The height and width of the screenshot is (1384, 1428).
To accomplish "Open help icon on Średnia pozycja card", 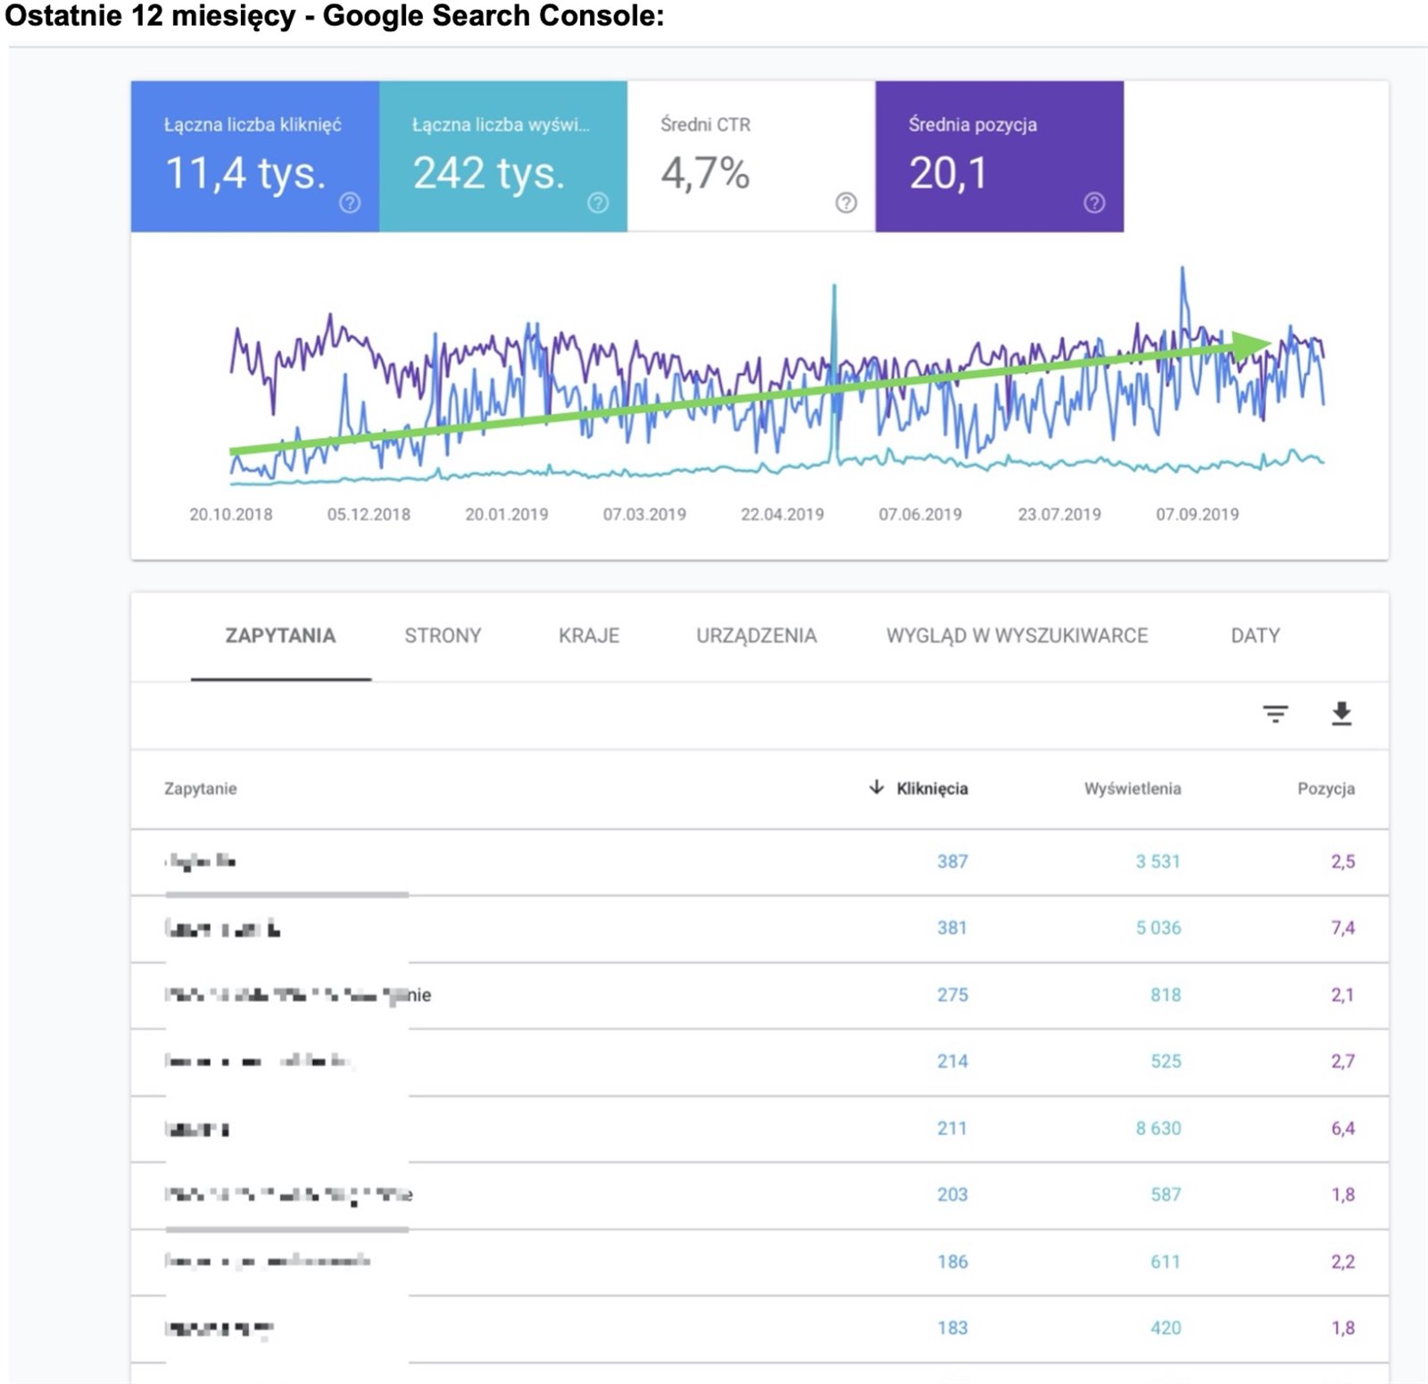I will [x=1093, y=203].
